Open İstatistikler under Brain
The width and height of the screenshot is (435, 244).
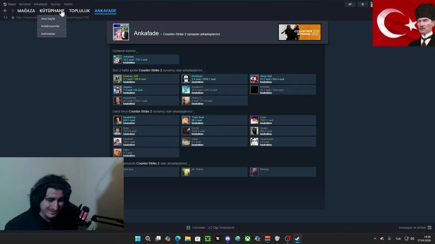coord(129,134)
